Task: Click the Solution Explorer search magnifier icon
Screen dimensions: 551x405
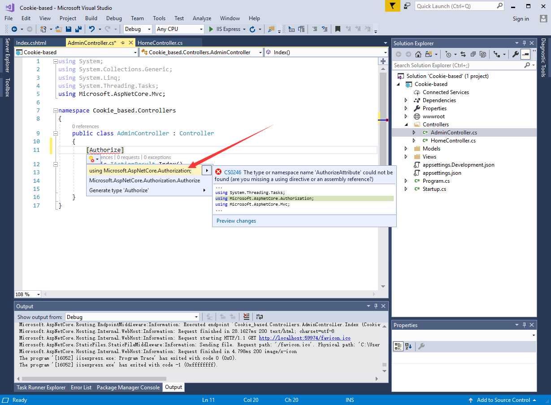Action: tap(527, 65)
